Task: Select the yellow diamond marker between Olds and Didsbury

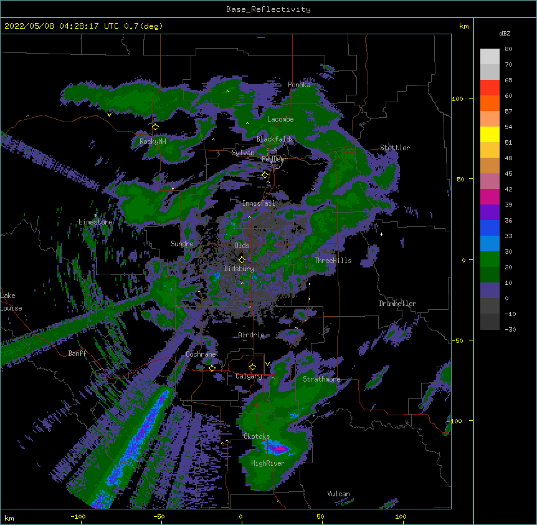Action: (242, 259)
